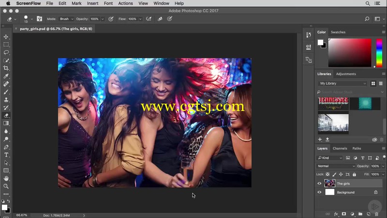Image resolution: width=387 pixels, height=218 pixels.
Task: Create a new layer group
Action: coord(360,214)
